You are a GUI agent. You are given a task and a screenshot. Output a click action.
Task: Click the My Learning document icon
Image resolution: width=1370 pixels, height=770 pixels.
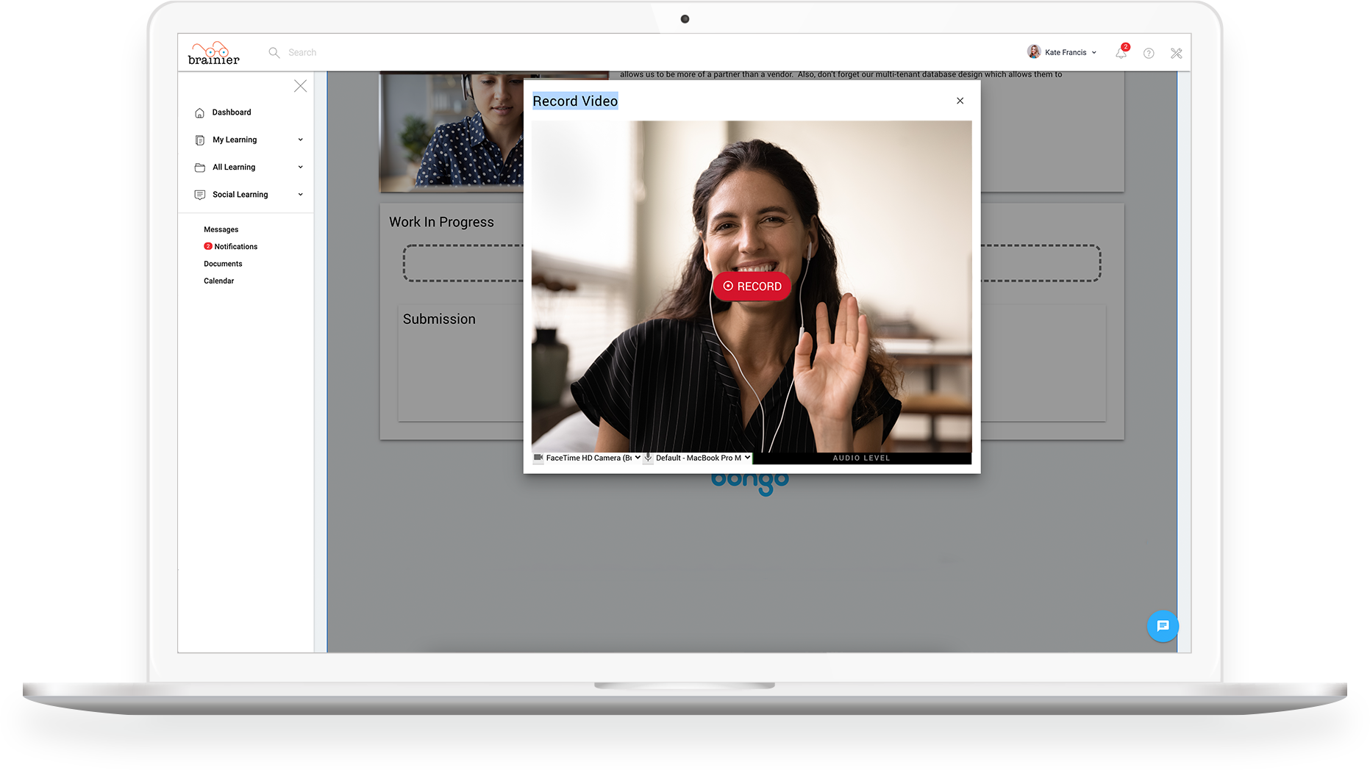199,140
